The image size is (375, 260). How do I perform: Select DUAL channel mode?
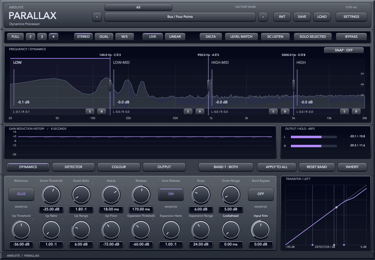(x=104, y=37)
